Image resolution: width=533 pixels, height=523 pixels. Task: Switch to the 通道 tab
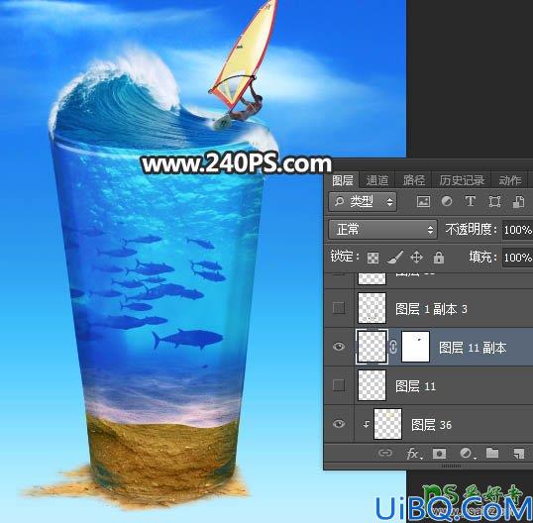tap(377, 180)
